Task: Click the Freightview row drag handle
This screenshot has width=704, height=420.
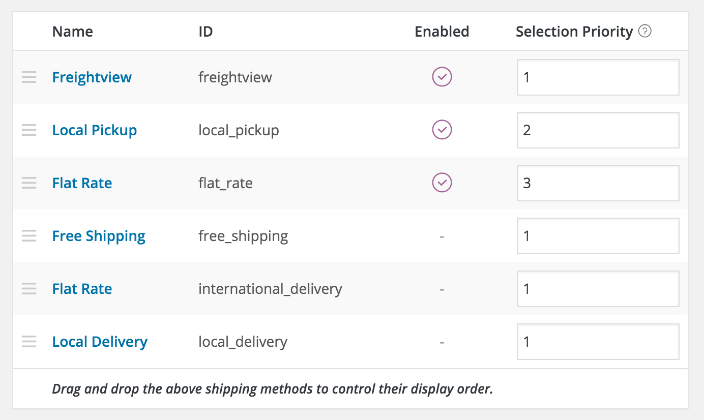Action: [29, 77]
